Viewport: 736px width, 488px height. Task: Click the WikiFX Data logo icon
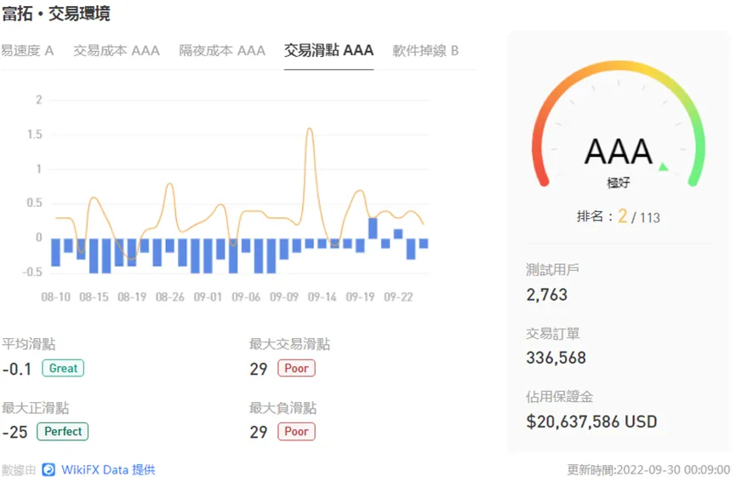48,469
